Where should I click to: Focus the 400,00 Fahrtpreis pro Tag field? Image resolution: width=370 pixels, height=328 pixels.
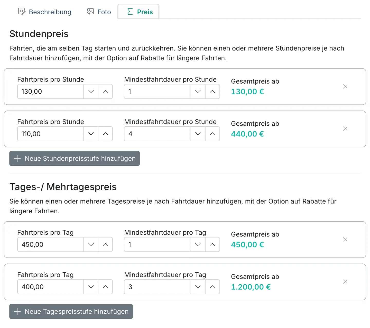coord(51,287)
